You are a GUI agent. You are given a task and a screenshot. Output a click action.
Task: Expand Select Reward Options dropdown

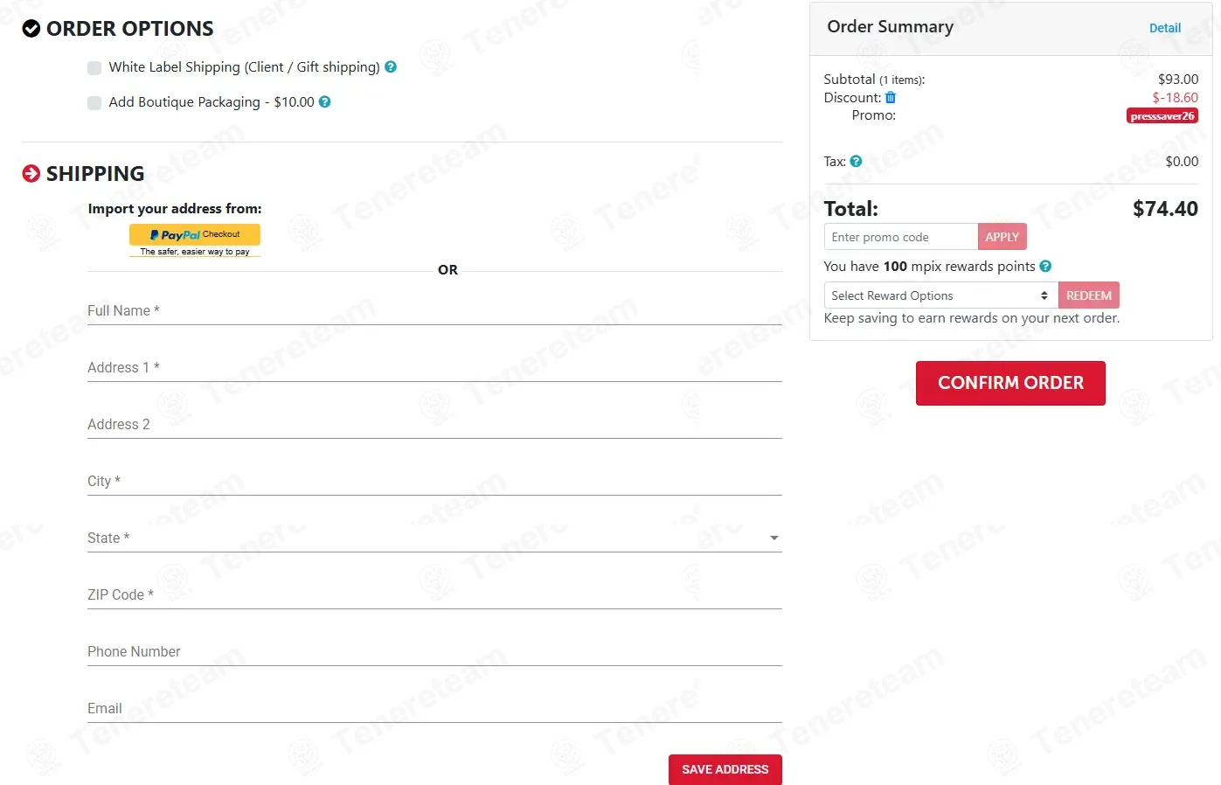[x=940, y=295]
